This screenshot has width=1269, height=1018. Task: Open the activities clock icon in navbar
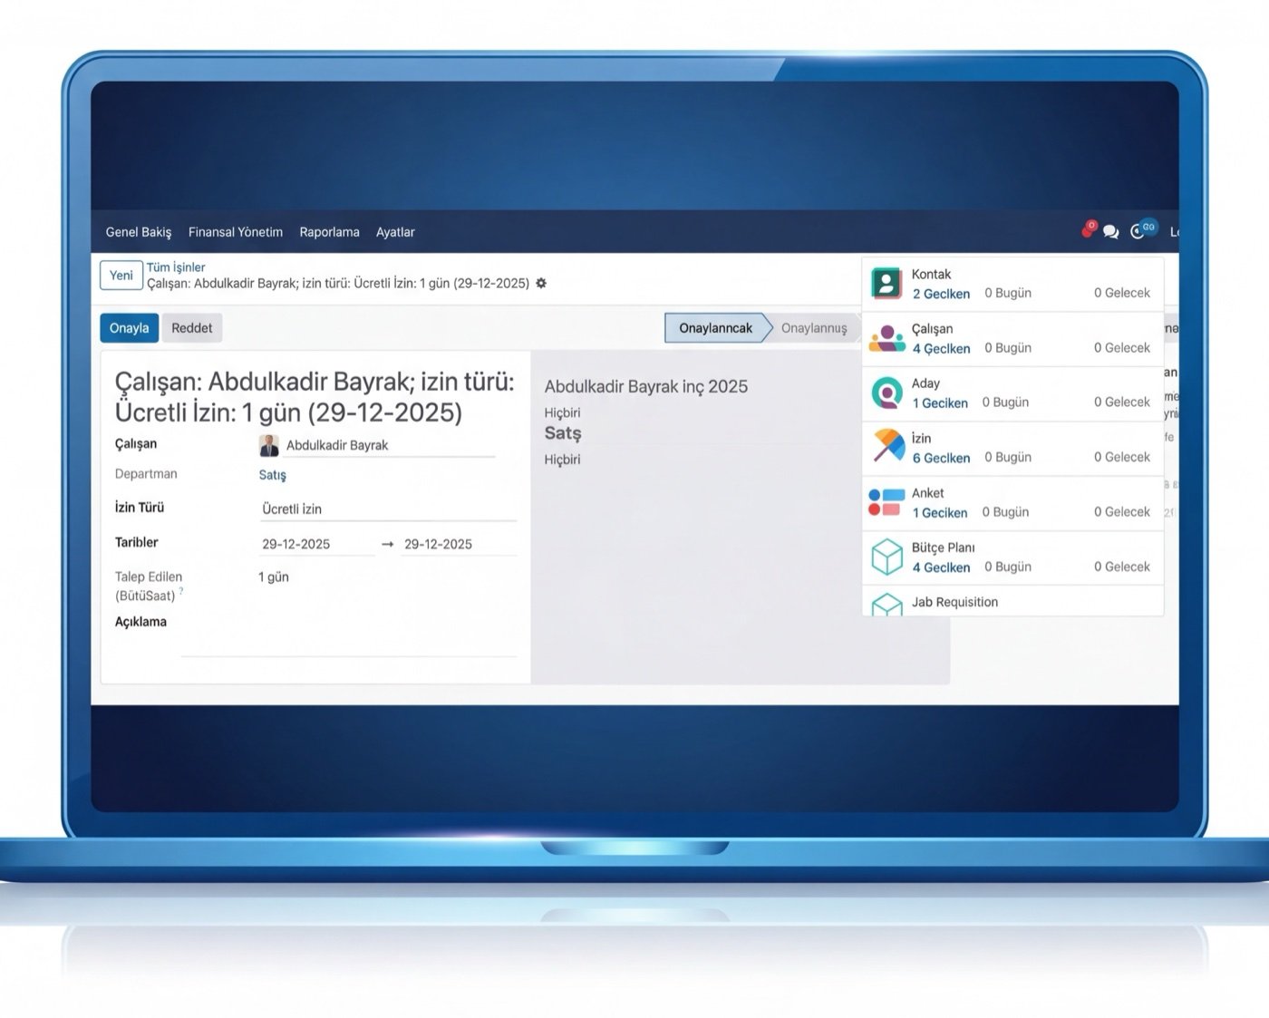click(x=1138, y=232)
